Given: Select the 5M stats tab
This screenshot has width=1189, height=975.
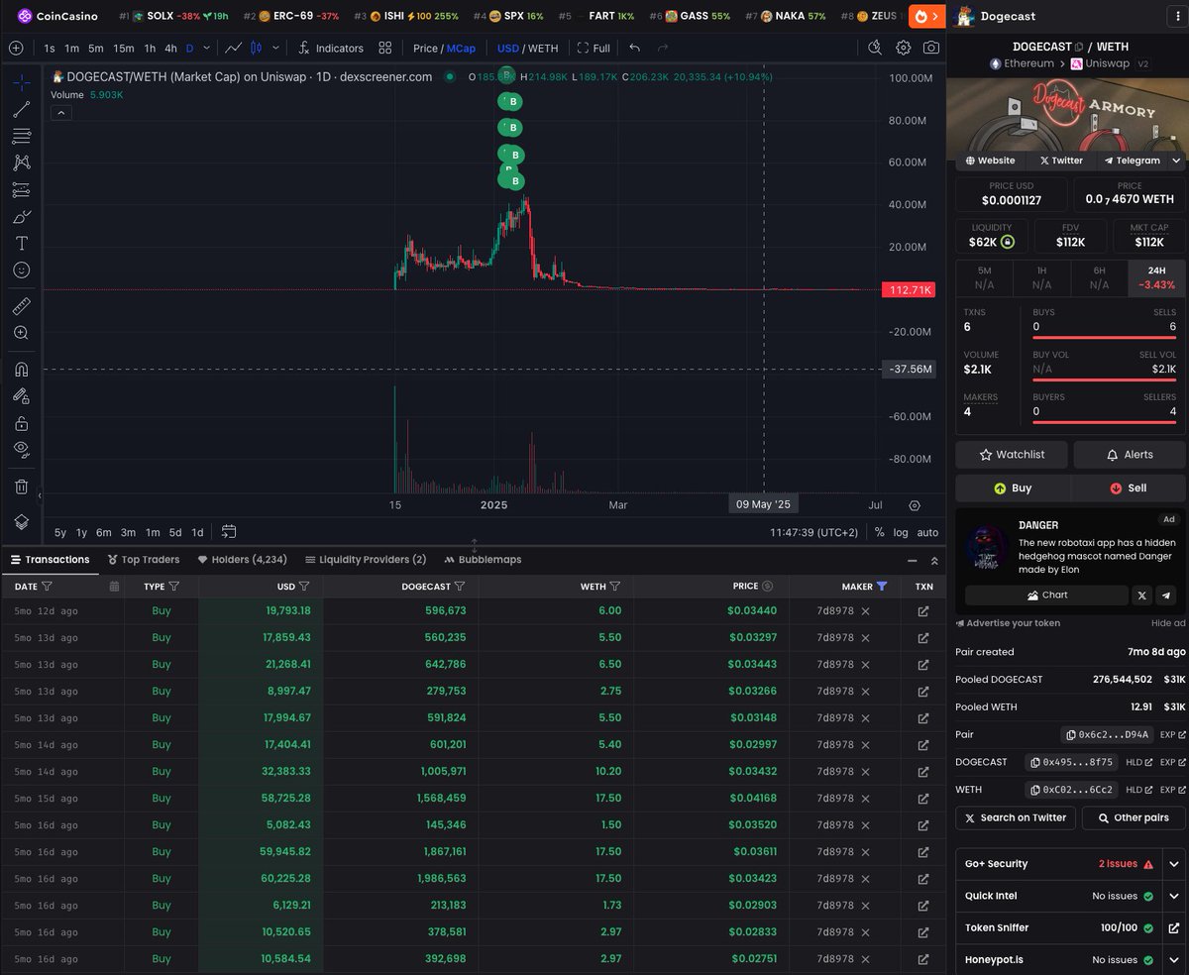Looking at the screenshot, I should [984, 277].
